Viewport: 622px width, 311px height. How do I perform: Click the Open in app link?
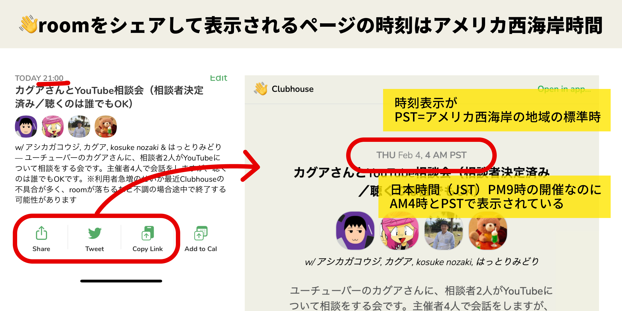pyautogui.click(x=564, y=89)
